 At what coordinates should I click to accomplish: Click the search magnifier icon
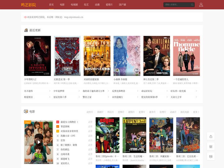(x=192, y=5)
